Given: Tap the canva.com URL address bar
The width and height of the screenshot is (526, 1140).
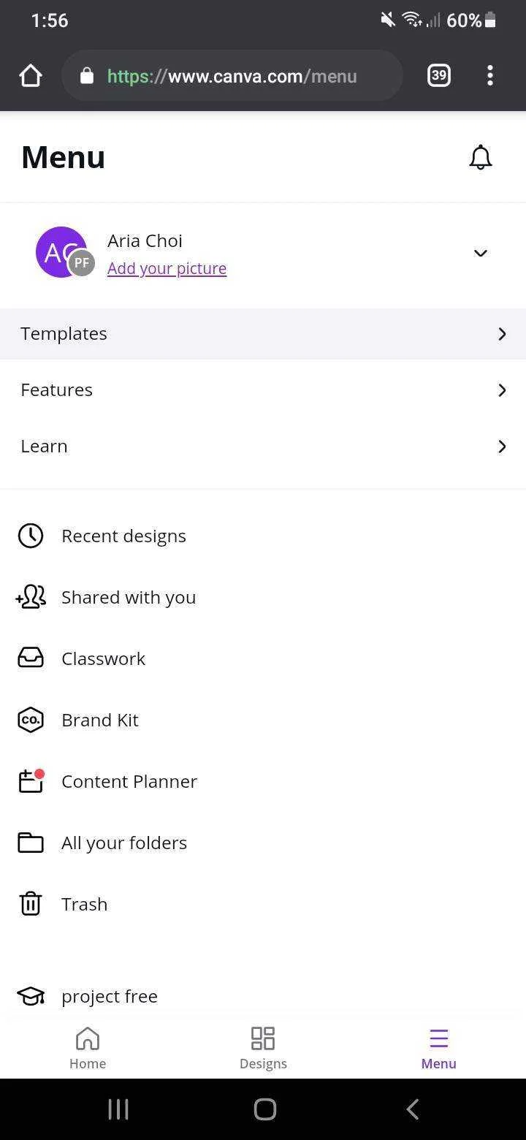Looking at the screenshot, I should (x=232, y=75).
